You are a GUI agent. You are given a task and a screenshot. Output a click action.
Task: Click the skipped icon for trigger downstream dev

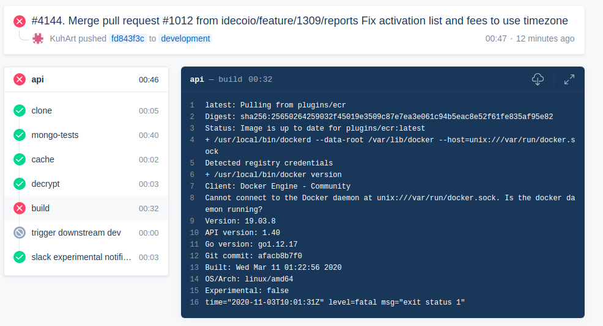pos(20,233)
